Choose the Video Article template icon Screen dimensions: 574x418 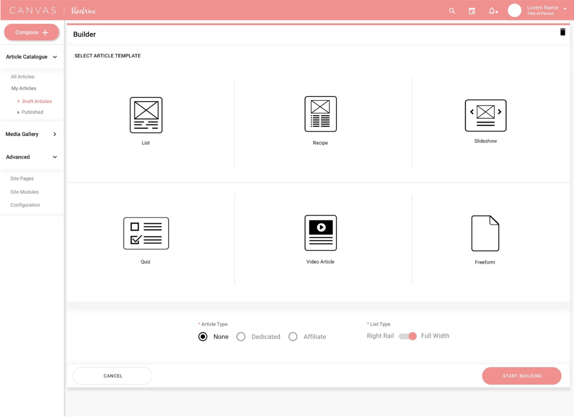320,233
